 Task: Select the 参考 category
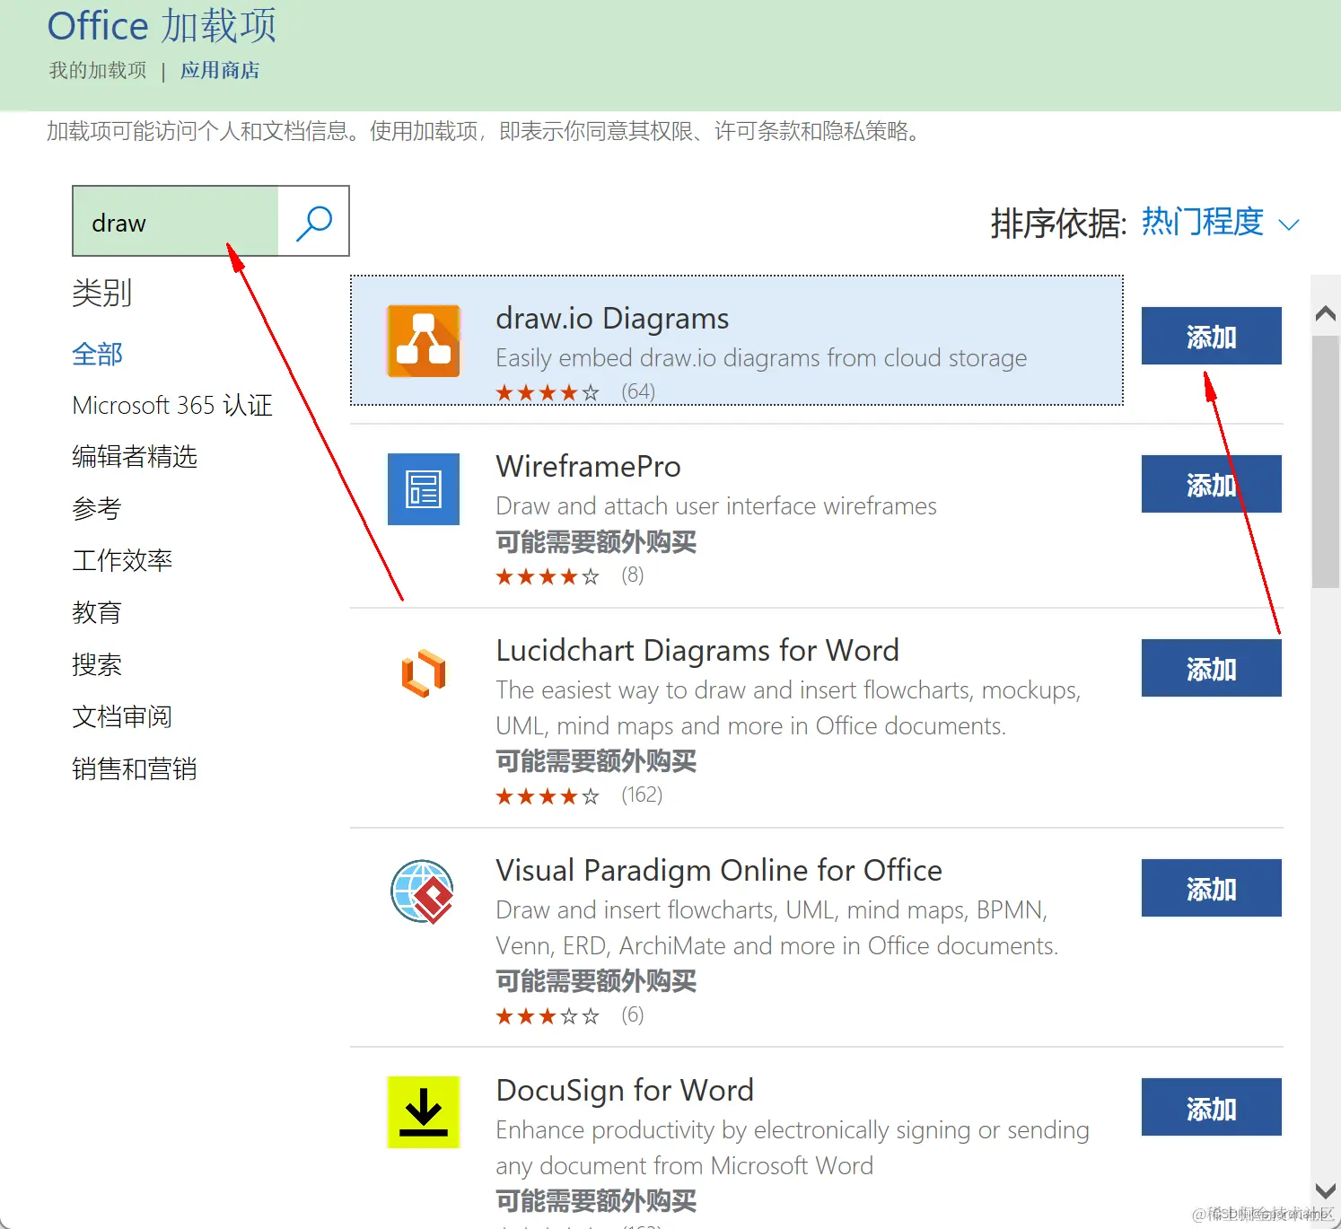pyautogui.click(x=97, y=509)
